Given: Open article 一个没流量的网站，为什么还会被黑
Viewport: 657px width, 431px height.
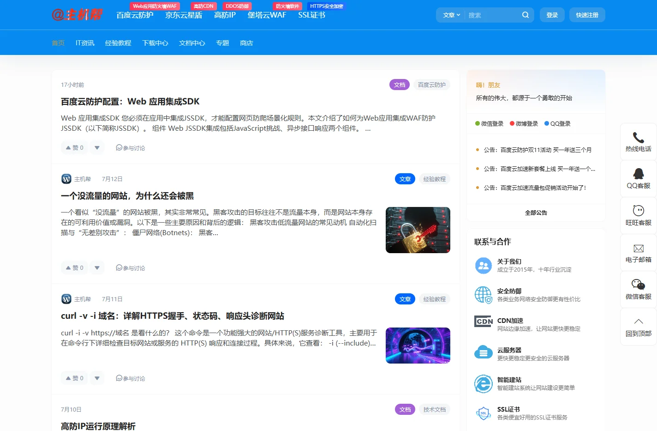Looking at the screenshot, I should click(x=127, y=196).
